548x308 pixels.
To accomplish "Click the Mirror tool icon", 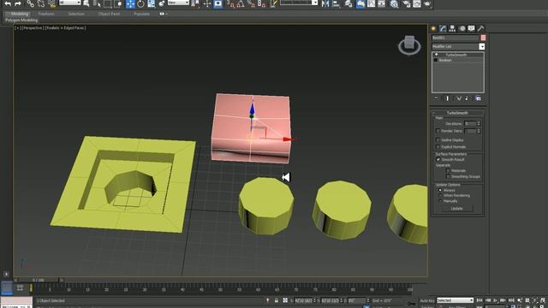I will pyautogui.click(x=325, y=3).
